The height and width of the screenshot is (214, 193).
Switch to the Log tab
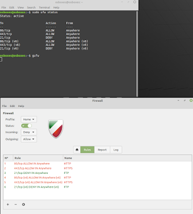(x=116, y=150)
